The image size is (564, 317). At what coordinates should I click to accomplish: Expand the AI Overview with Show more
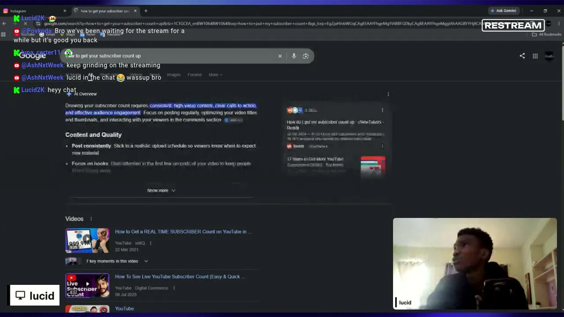161,191
